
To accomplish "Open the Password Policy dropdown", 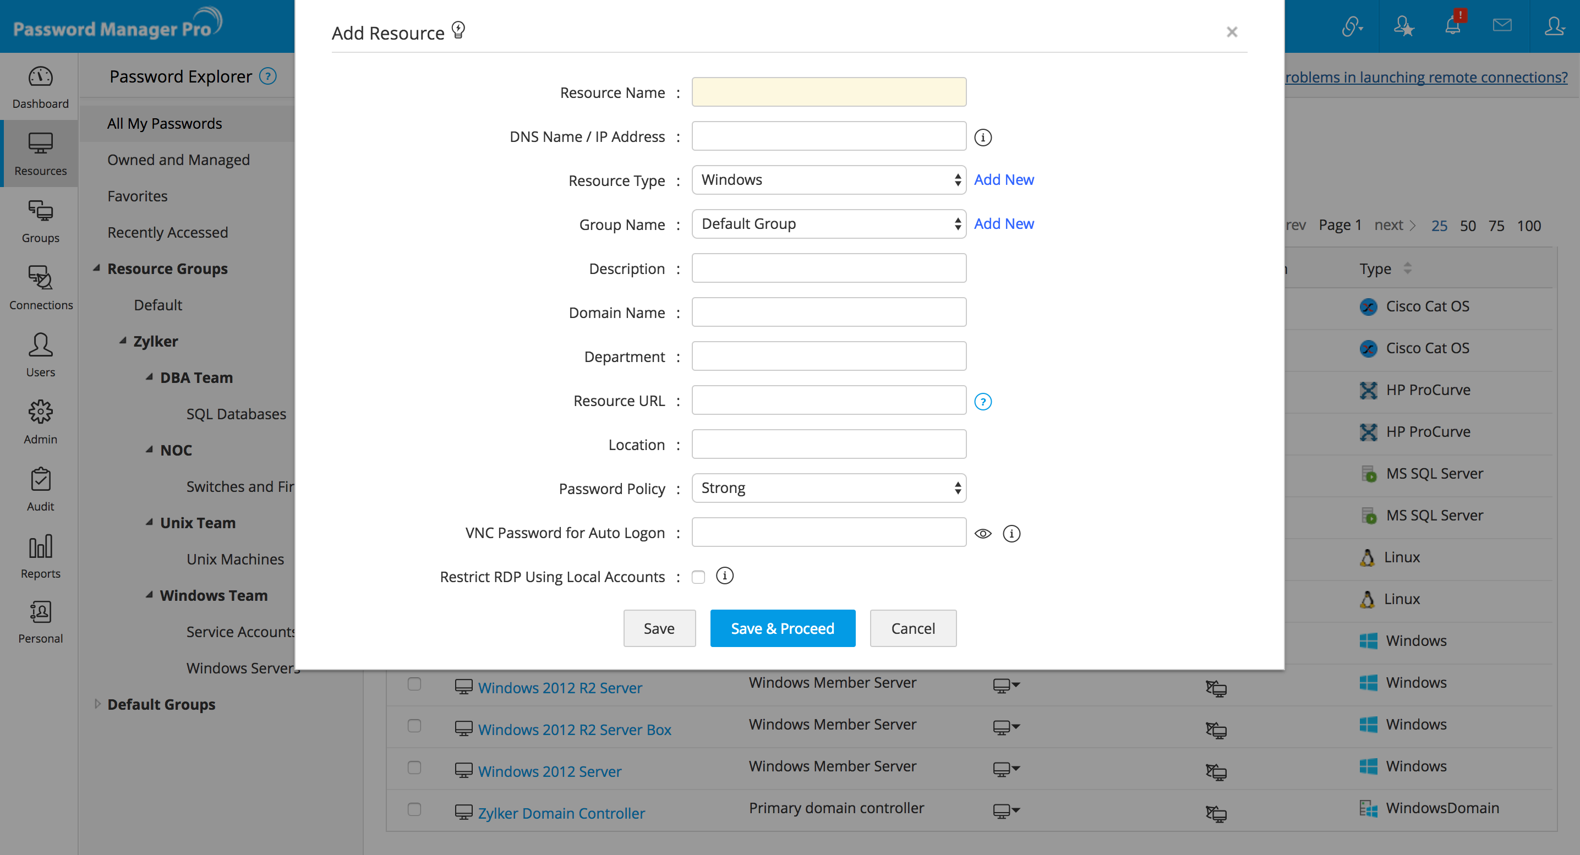I will tap(828, 487).
